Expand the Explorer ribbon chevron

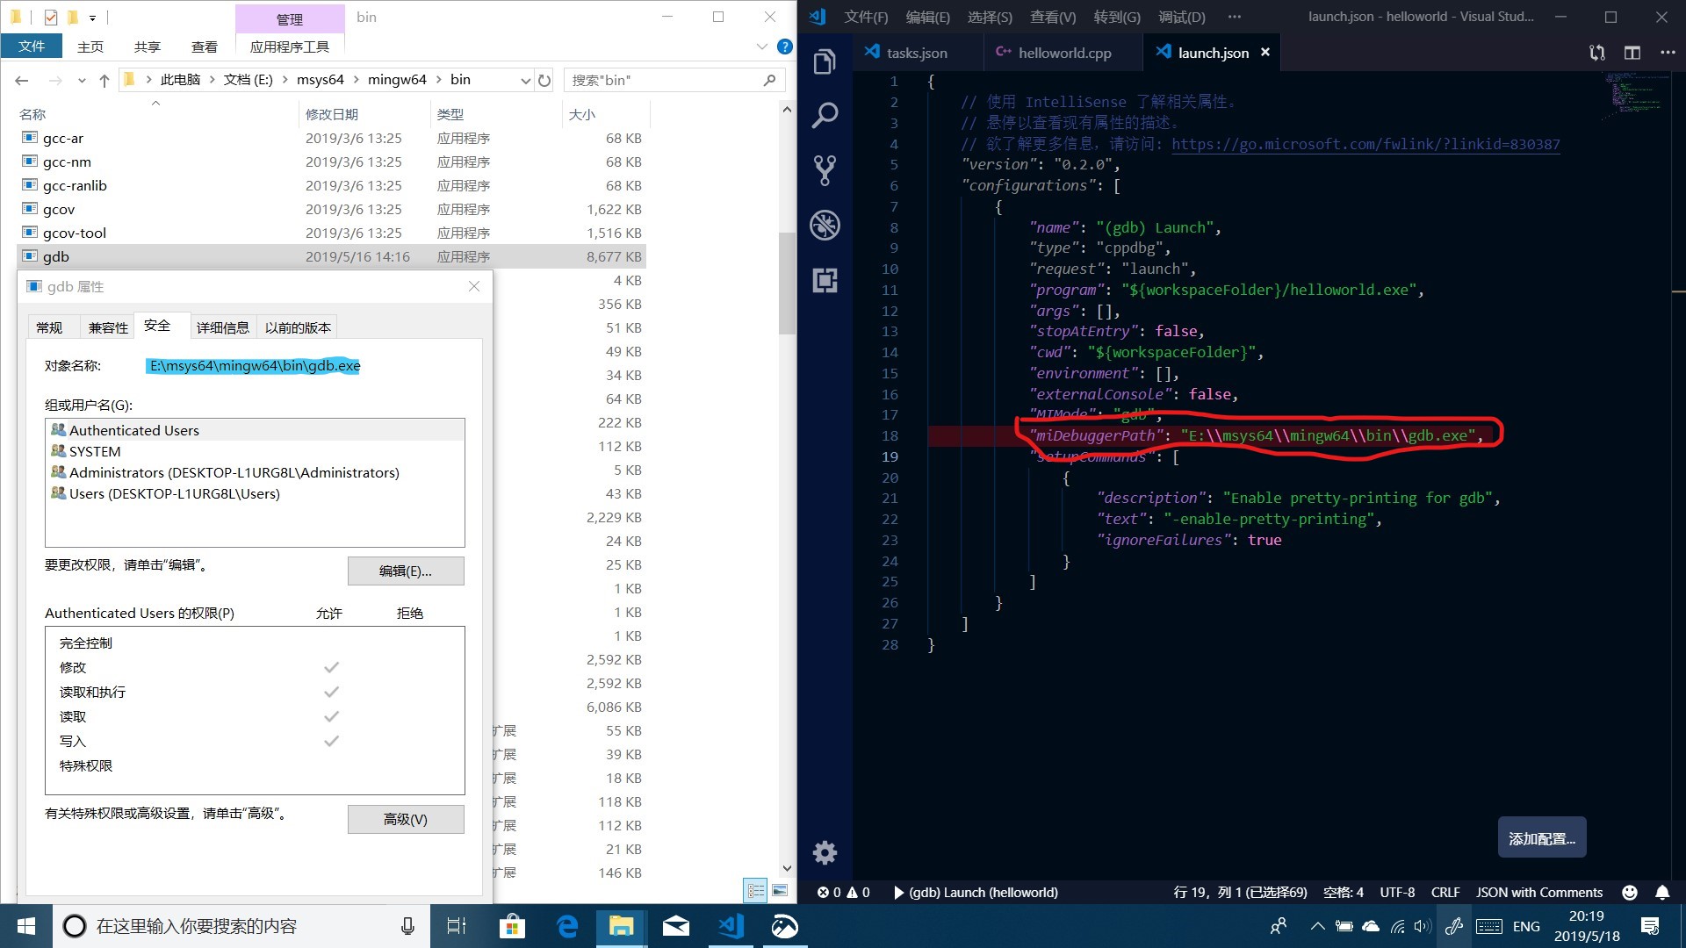[761, 47]
